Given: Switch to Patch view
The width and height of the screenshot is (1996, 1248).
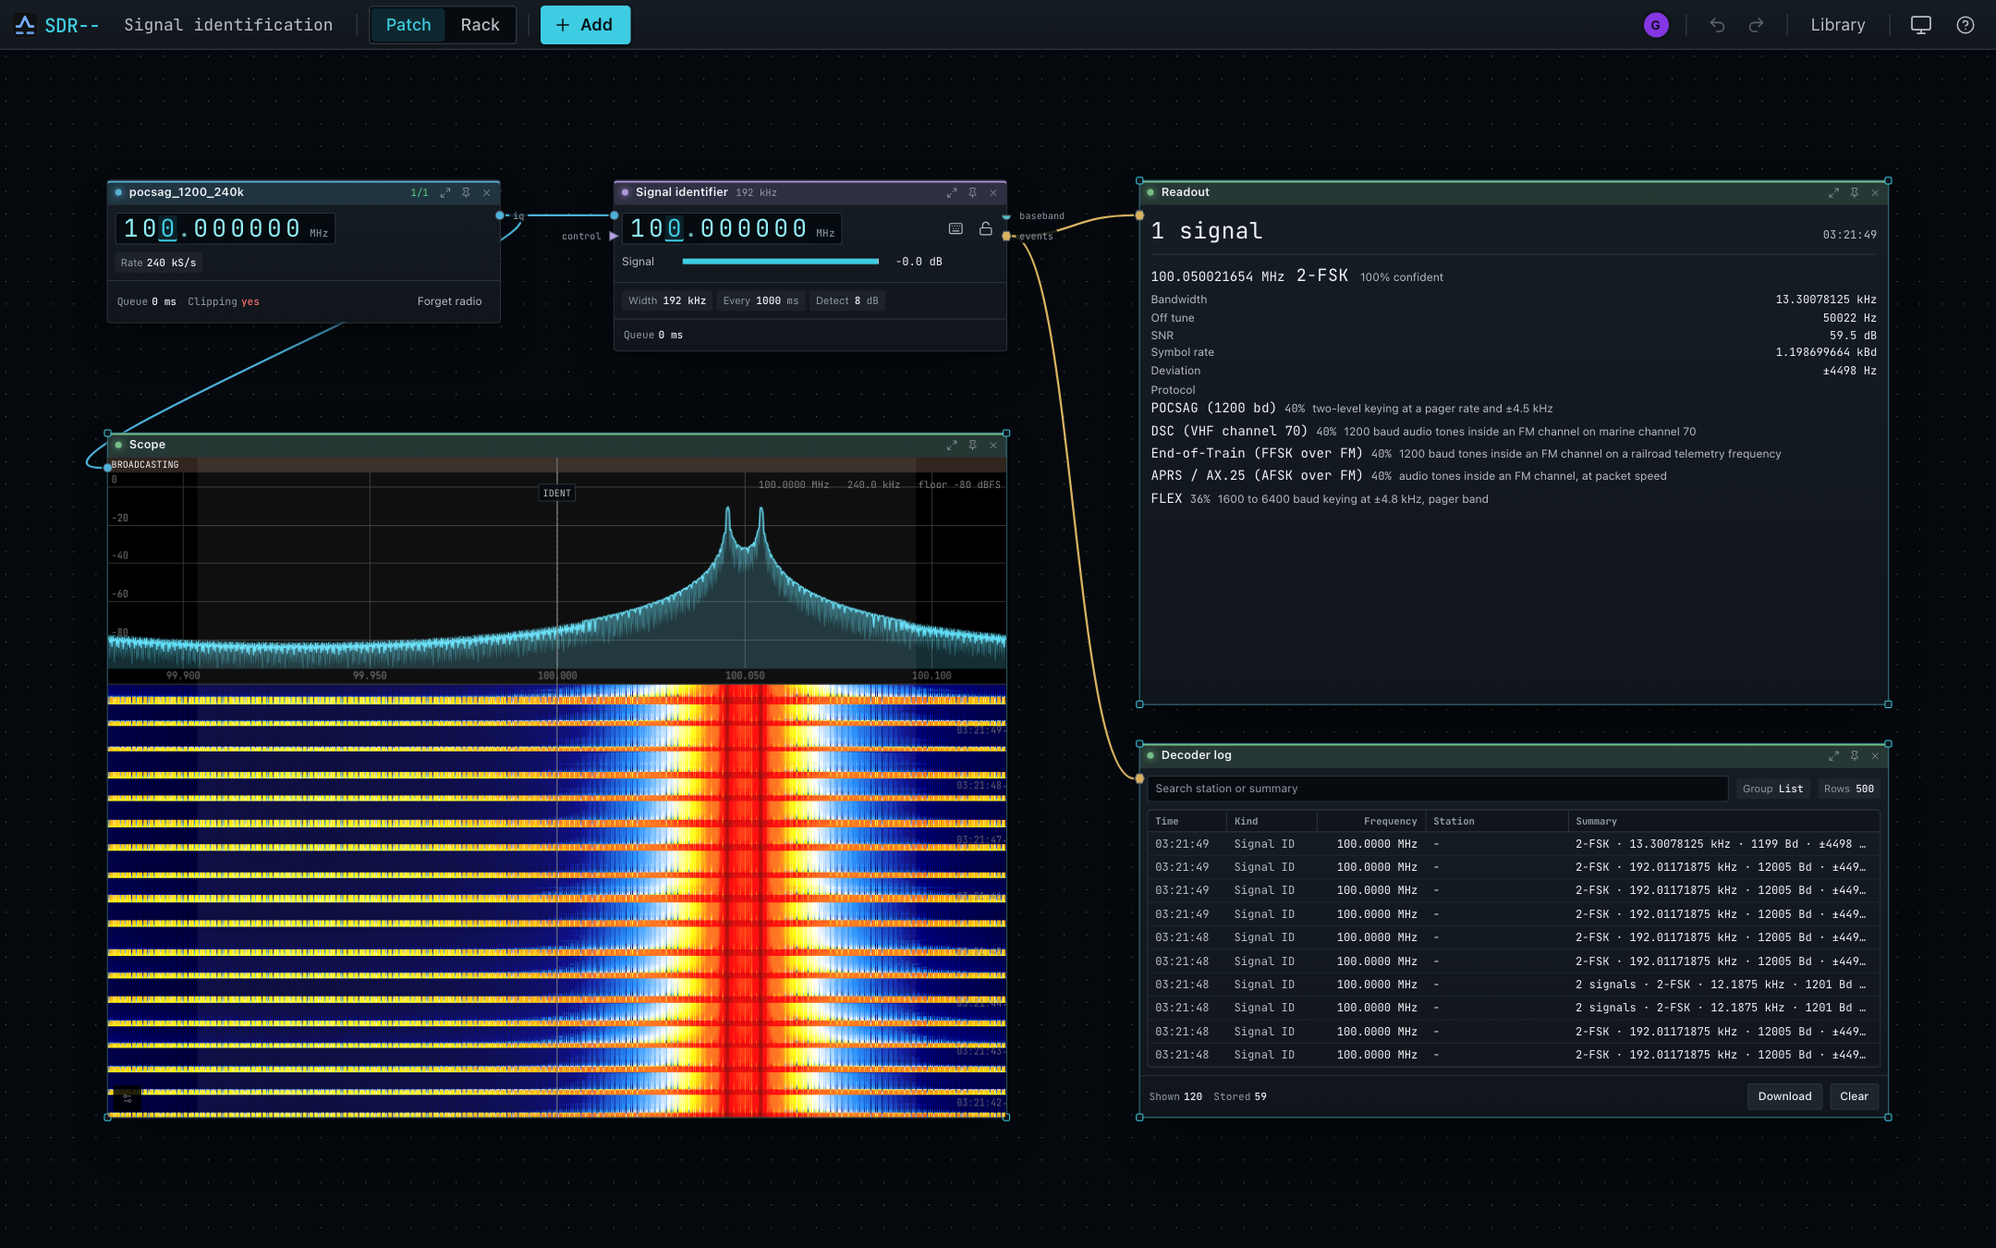Looking at the screenshot, I should [408, 25].
